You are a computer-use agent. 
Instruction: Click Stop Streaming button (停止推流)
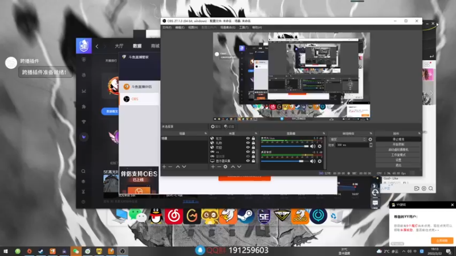click(398, 139)
